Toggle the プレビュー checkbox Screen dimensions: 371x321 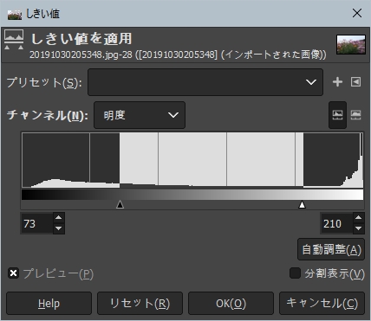pos(13,273)
